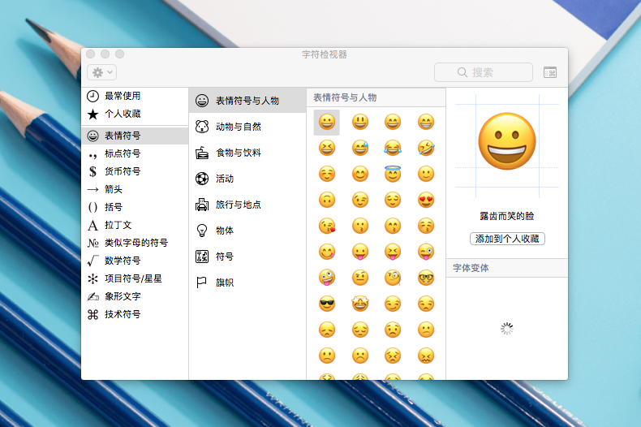Click the search field 搜索

[484, 72]
